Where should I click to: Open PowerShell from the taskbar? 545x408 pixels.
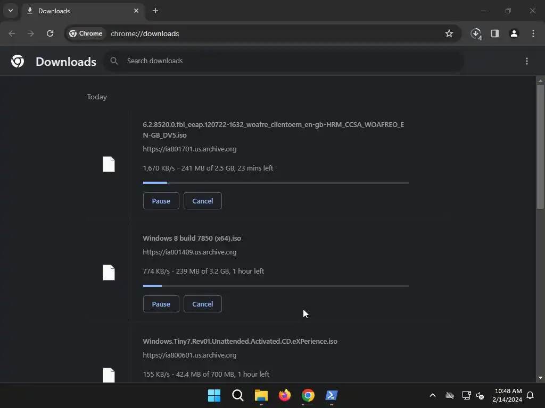[331, 395]
